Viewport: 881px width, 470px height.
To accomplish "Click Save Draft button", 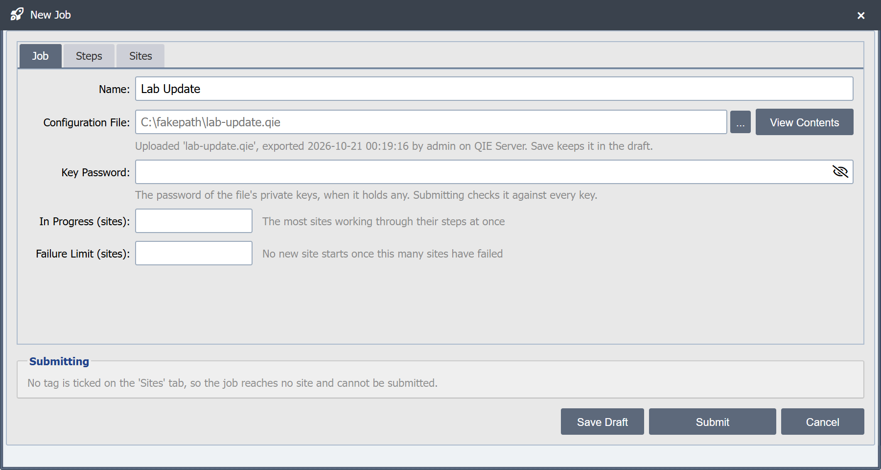I will tap(603, 422).
